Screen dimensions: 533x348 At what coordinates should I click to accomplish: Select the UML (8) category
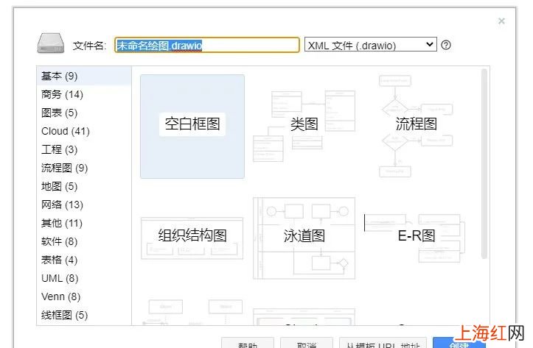tap(84, 278)
